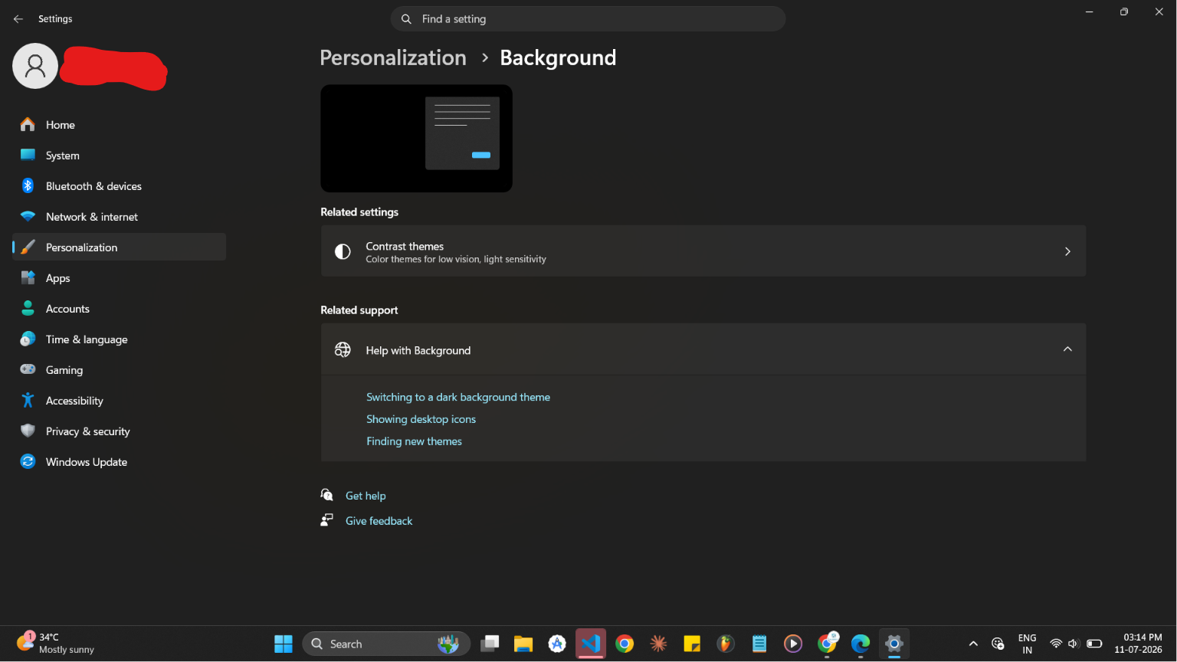Open the 'Showing desktop icons' help link

(x=421, y=419)
